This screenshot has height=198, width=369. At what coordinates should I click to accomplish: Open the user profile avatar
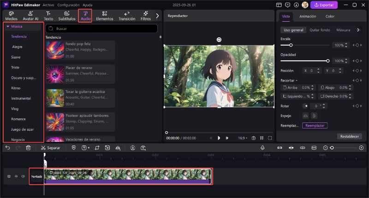click(305, 5)
